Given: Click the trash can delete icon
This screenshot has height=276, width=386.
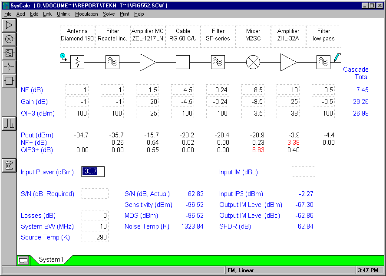Looking at the screenshot, I should (9, 165).
